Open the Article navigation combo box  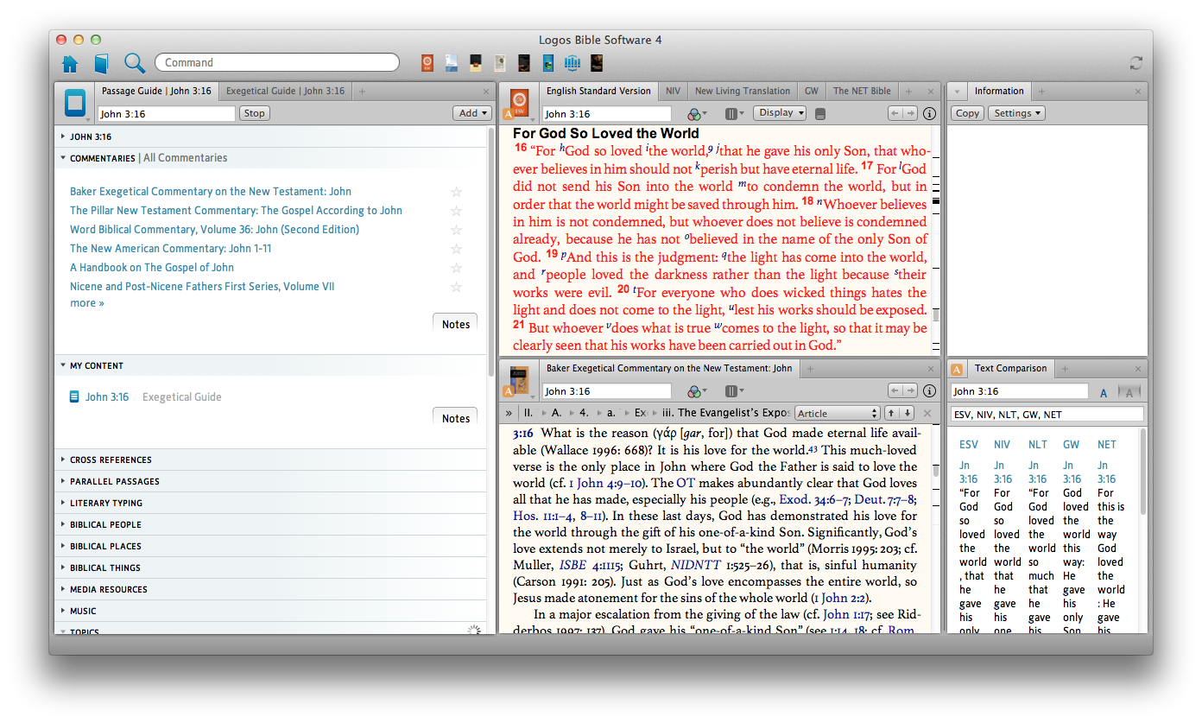click(838, 413)
